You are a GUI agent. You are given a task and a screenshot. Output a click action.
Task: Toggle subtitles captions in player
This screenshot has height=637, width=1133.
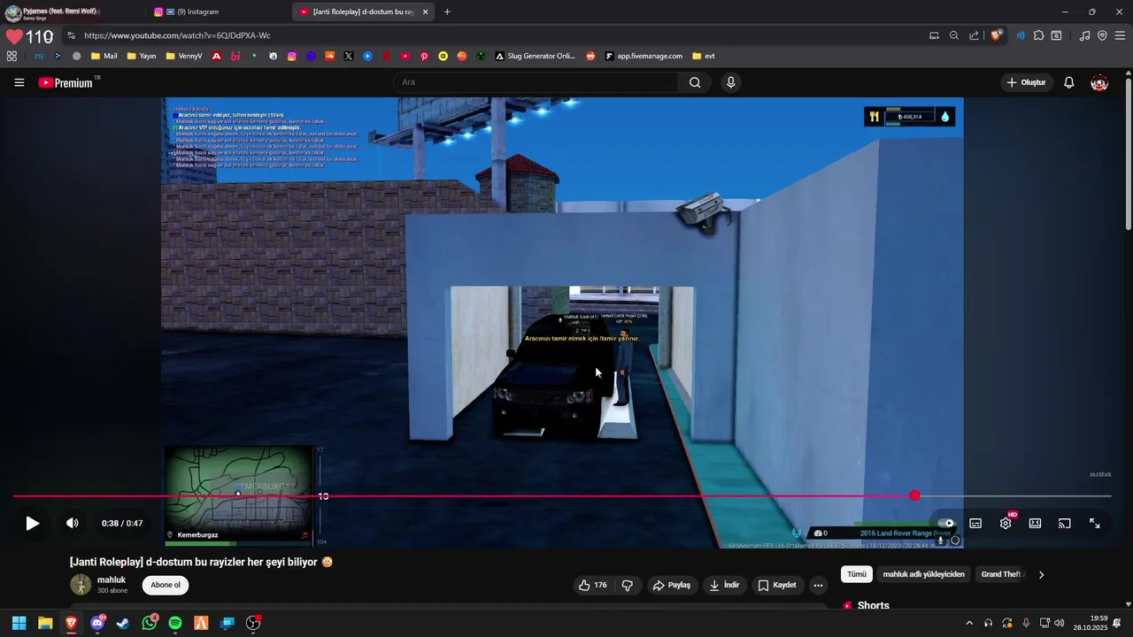(975, 523)
